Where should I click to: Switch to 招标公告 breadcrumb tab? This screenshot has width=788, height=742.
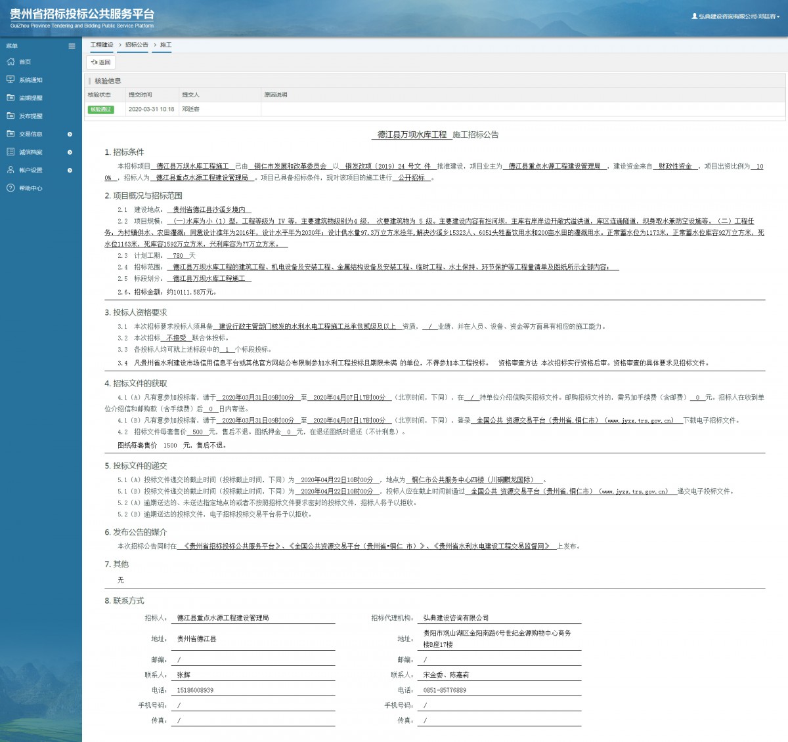(137, 45)
